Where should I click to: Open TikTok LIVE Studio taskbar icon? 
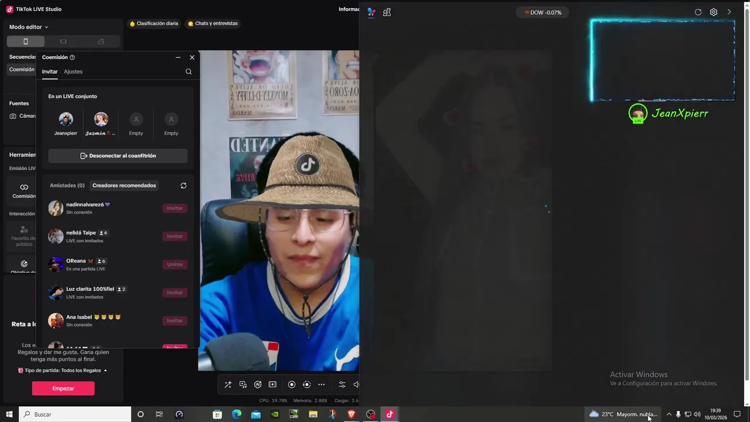click(390, 414)
